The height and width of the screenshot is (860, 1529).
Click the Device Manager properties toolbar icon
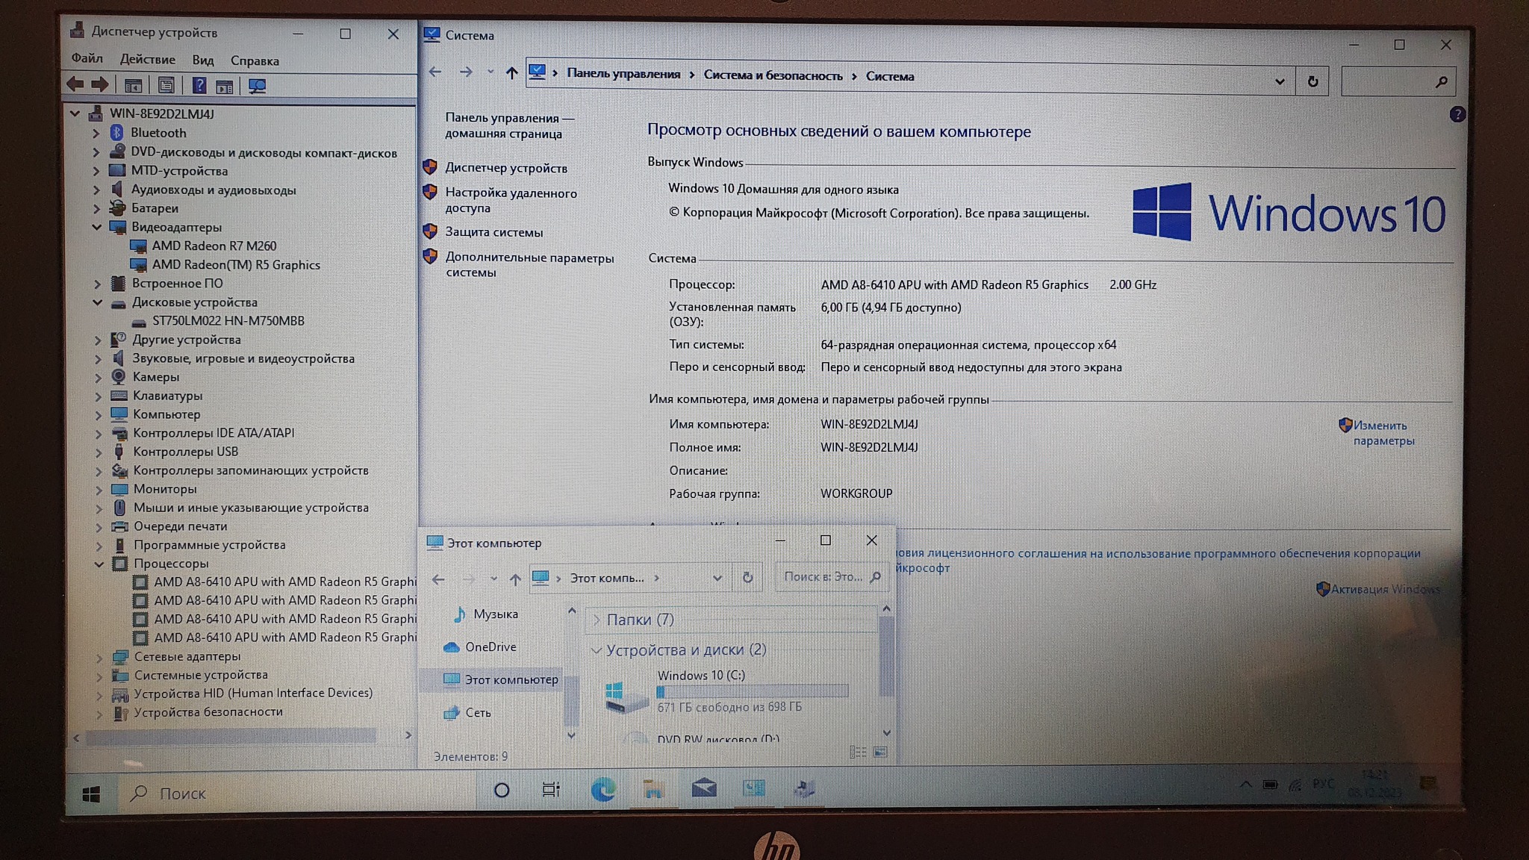click(x=166, y=86)
